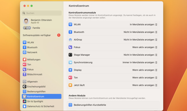
Task: Click the WLAN module icon in main panel
Action: [70, 24]
